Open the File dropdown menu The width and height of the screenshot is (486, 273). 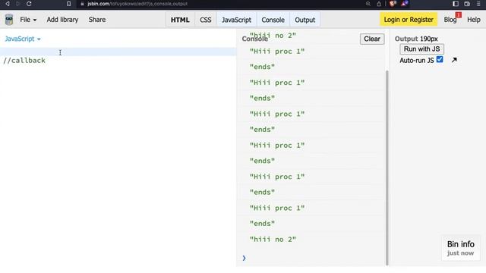click(28, 20)
